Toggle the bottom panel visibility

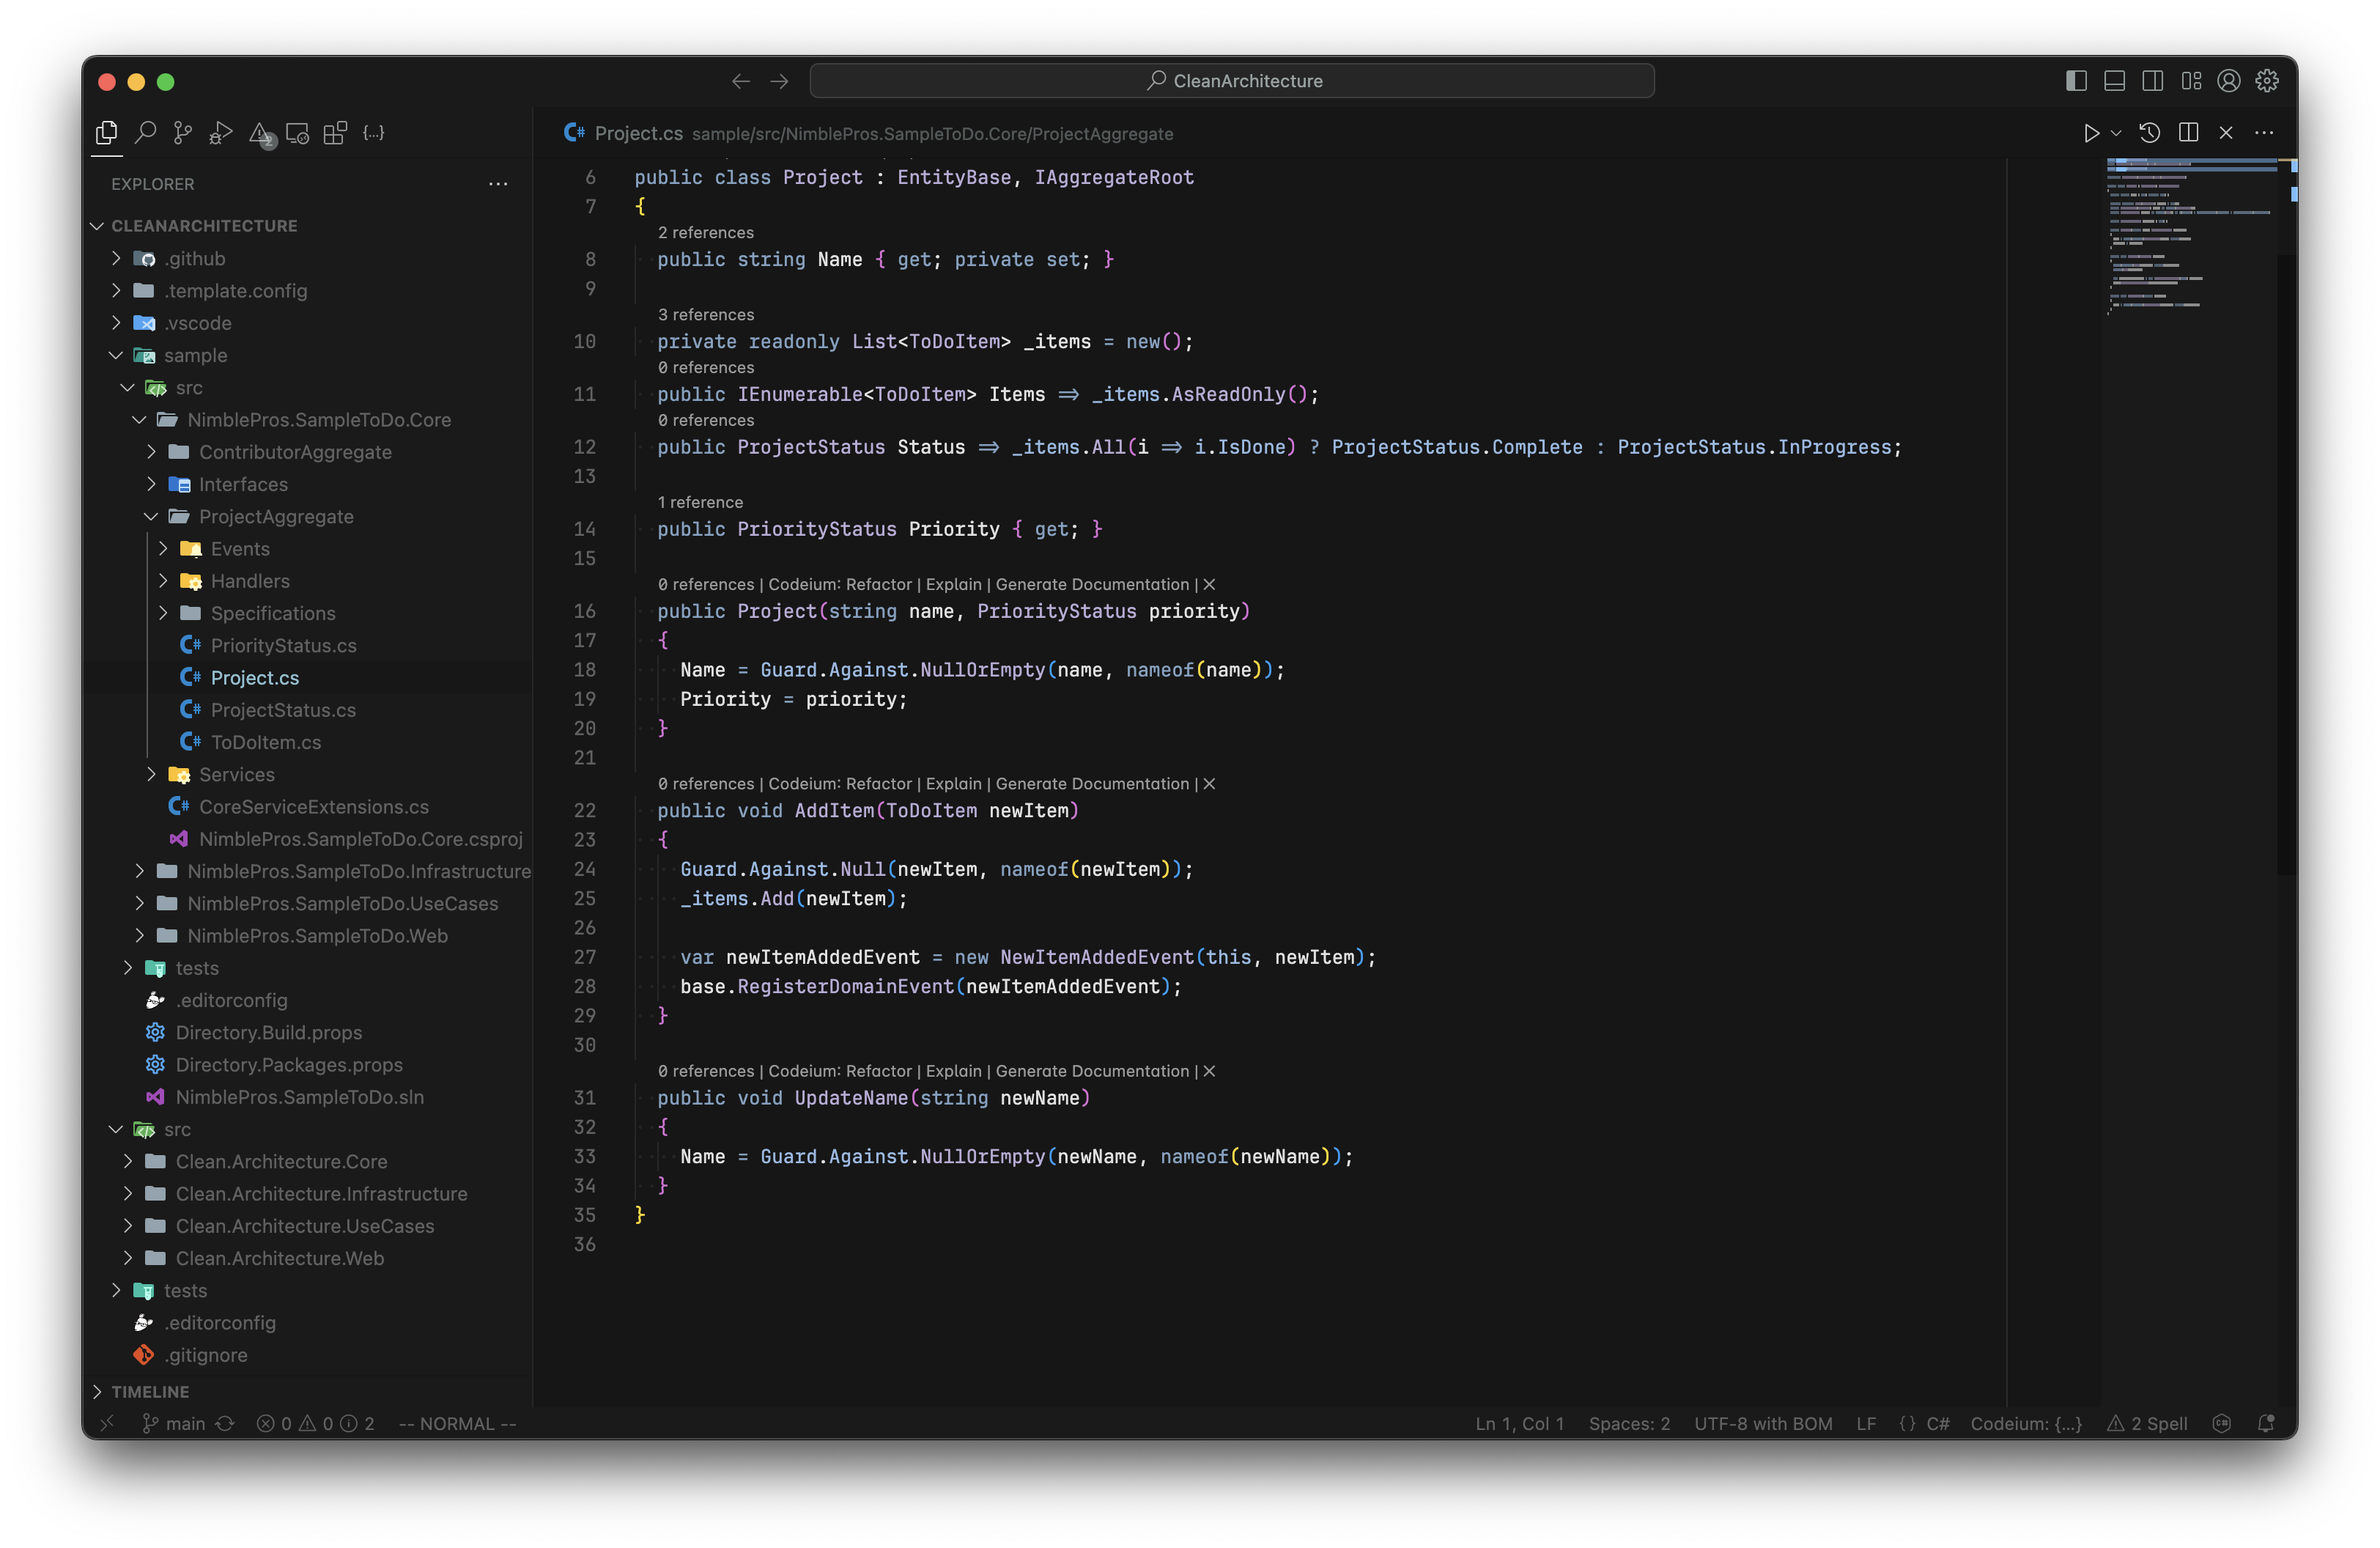click(x=2114, y=81)
